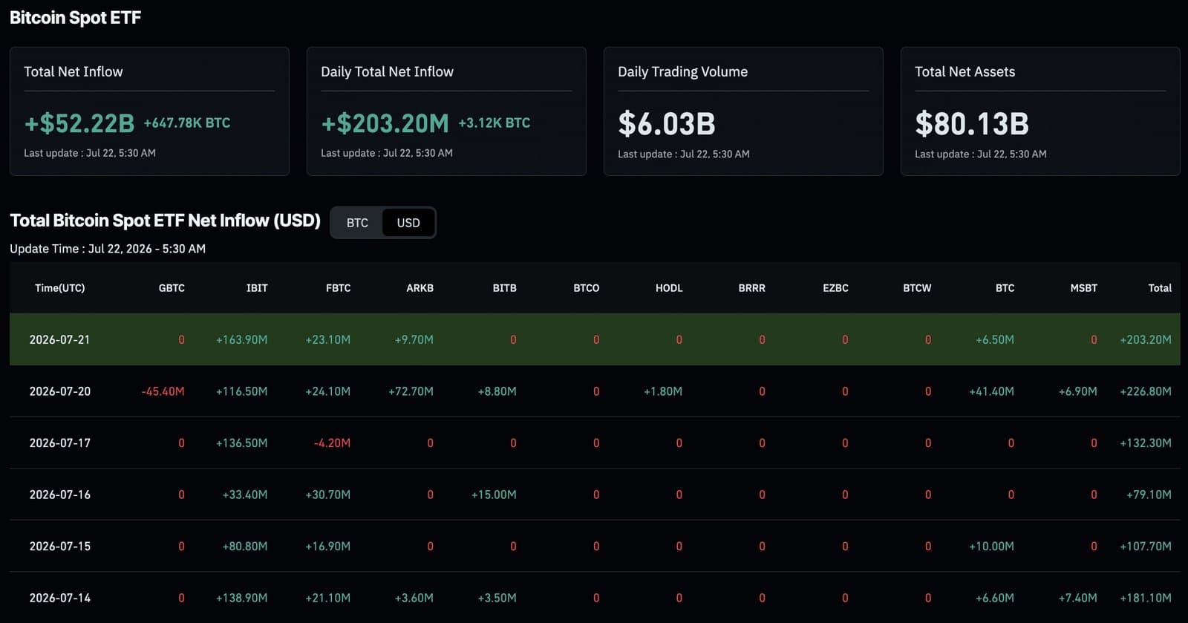Click the BTCW column header
This screenshot has width=1188, height=623.
coord(917,288)
